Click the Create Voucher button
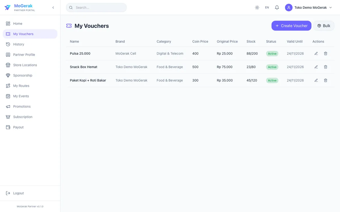 tap(291, 26)
